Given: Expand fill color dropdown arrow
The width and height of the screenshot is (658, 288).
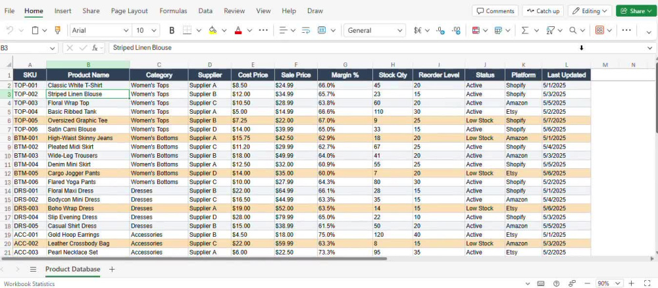Looking at the screenshot, I should (224, 30).
